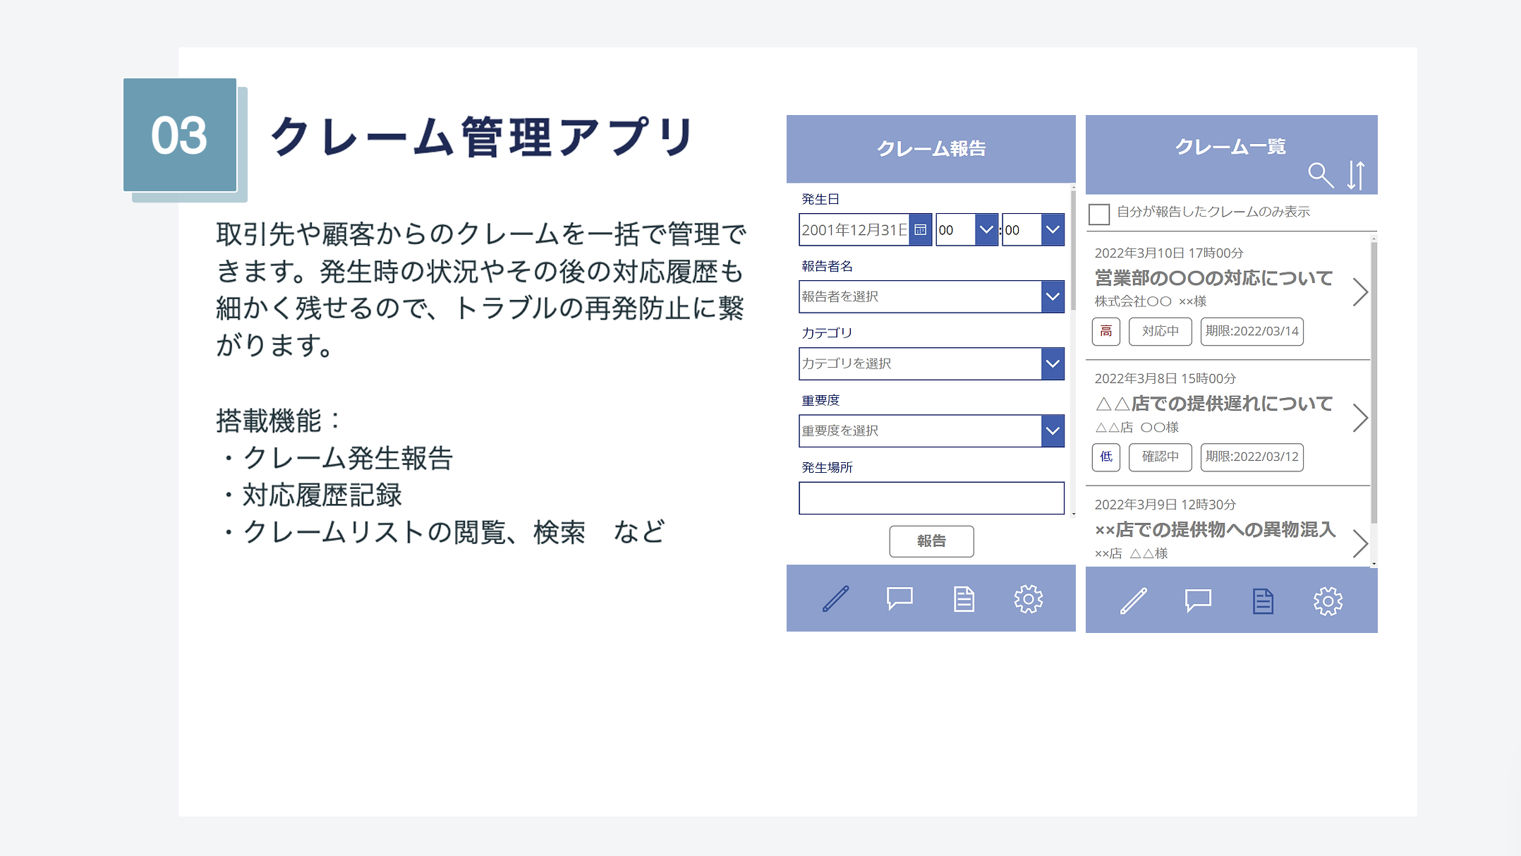Click sort arrows icon in クレーム一覧 header
1521x856 pixels.
pyautogui.click(x=1355, y=175)
